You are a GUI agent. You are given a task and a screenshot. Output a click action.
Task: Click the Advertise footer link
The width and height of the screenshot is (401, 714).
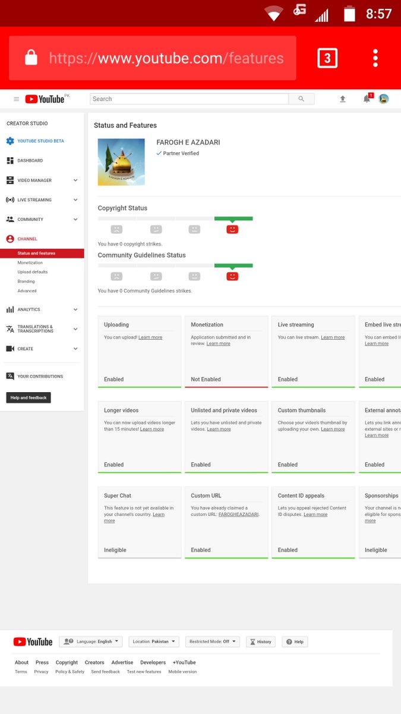(x=122, y=662)
